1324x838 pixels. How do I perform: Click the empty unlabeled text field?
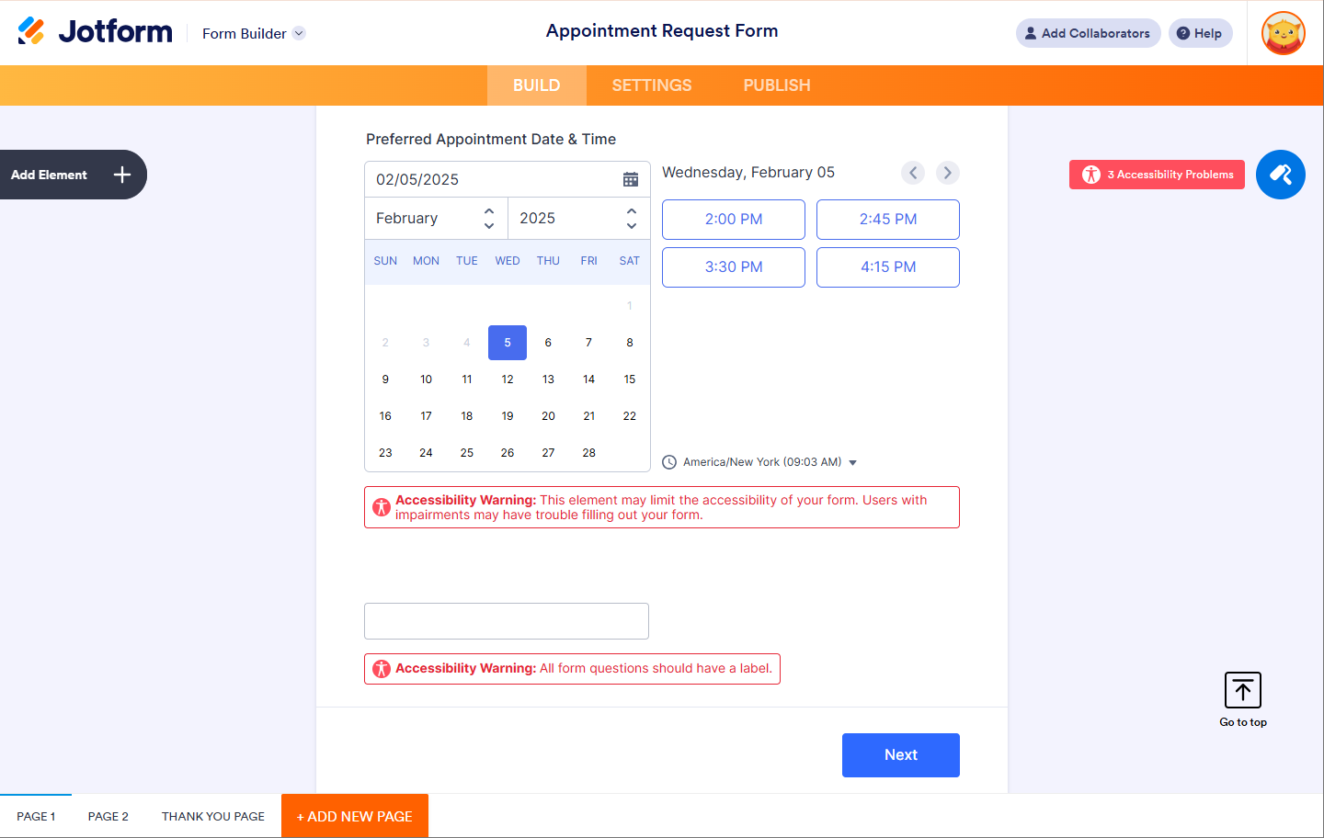[x=507, y=621]
